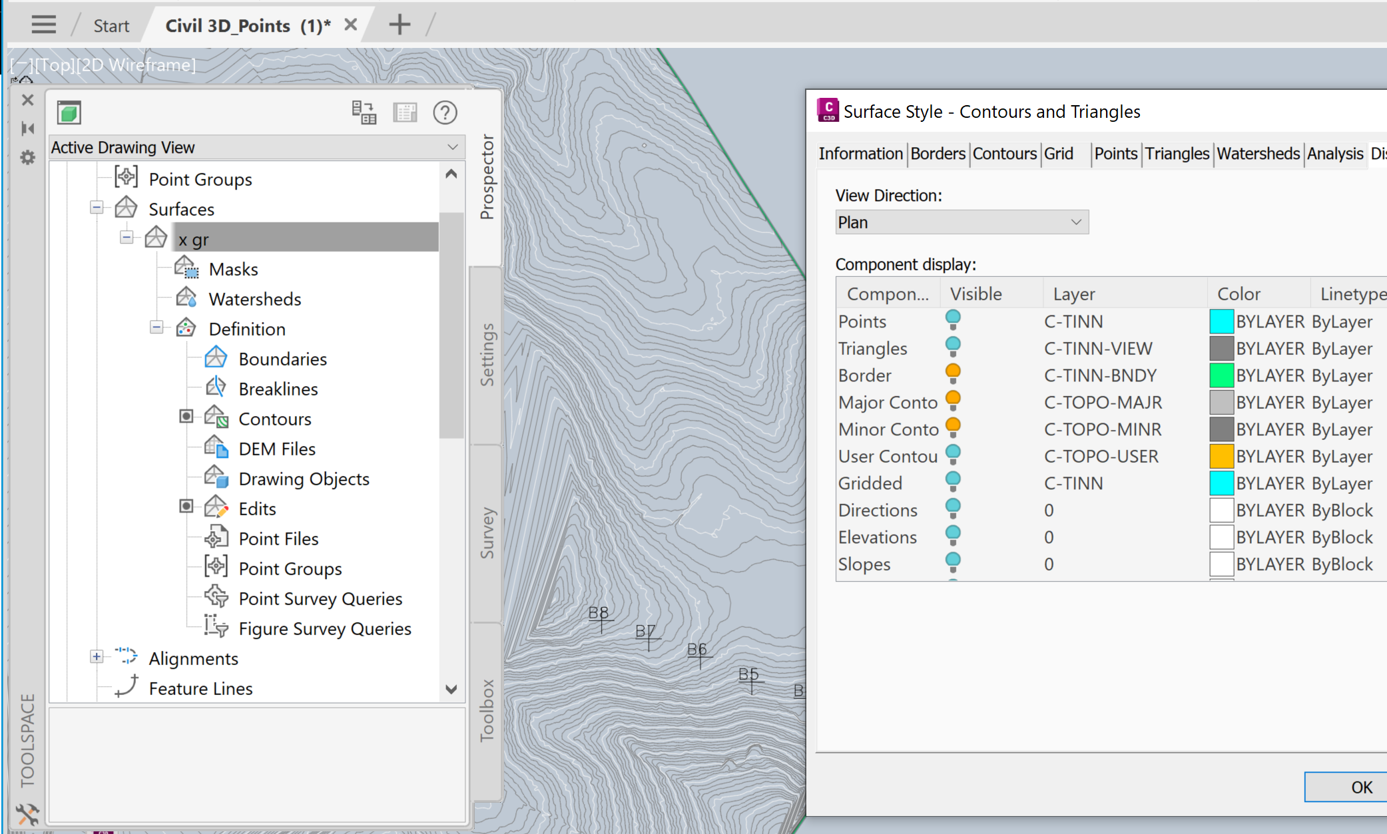Open the Settings tab in Toolspace
The height and width of the screenshot is (834, 1387).
488,353
